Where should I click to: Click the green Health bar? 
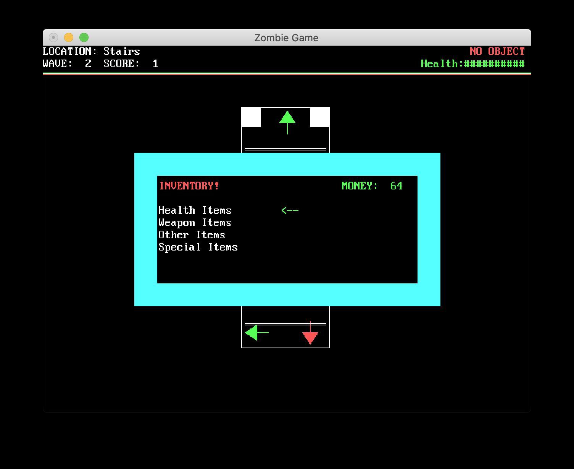[473, 64]
